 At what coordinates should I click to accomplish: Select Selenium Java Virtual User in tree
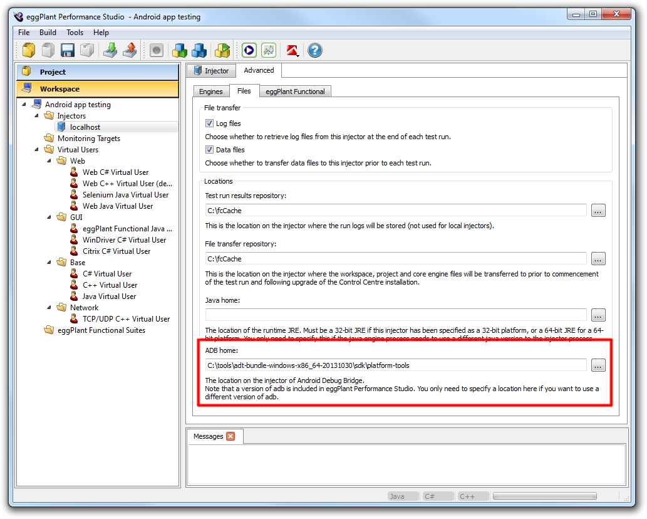coord(125,195)
